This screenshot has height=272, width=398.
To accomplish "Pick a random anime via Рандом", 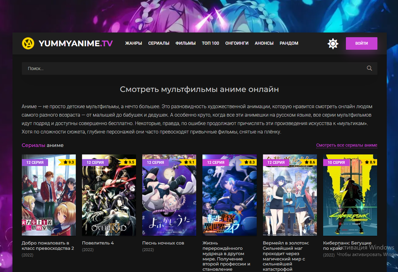I will [289, 43].
